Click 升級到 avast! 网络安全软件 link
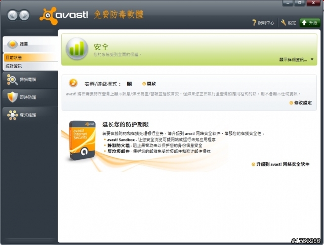Viewport: 324px width, 245px height. point(280,164)
